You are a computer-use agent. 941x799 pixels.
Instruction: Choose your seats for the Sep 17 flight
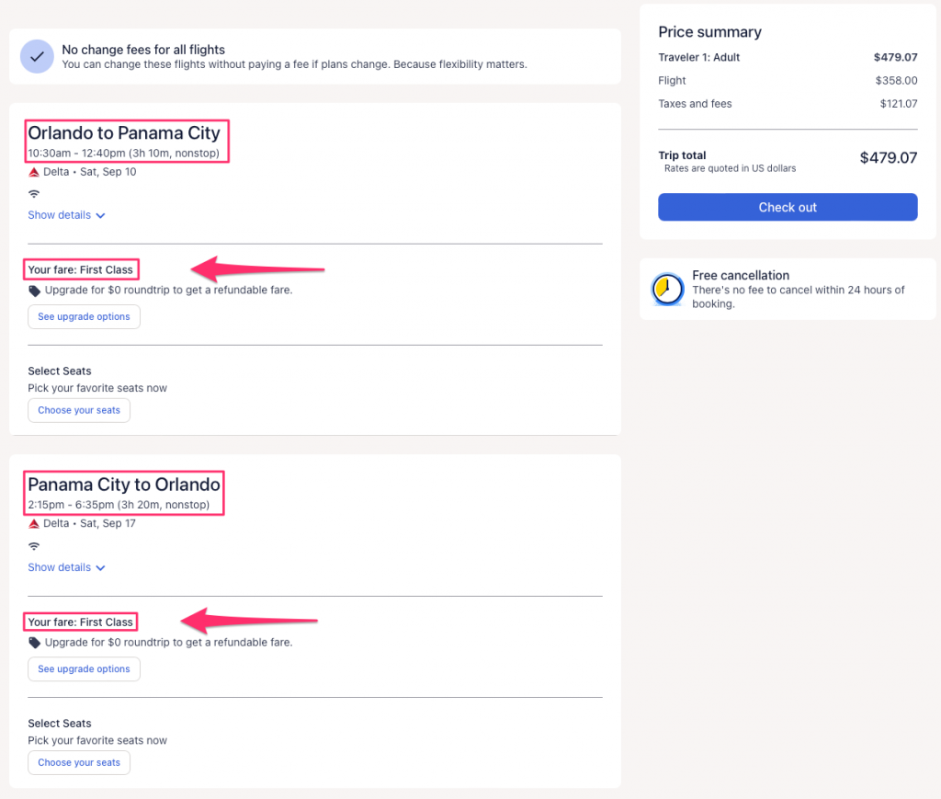(79, 762)
